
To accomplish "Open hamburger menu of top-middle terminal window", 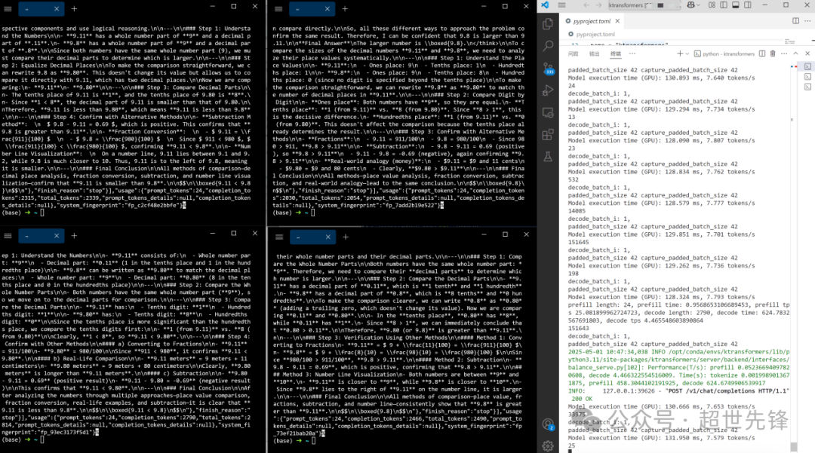I will [x=278, y=9].
